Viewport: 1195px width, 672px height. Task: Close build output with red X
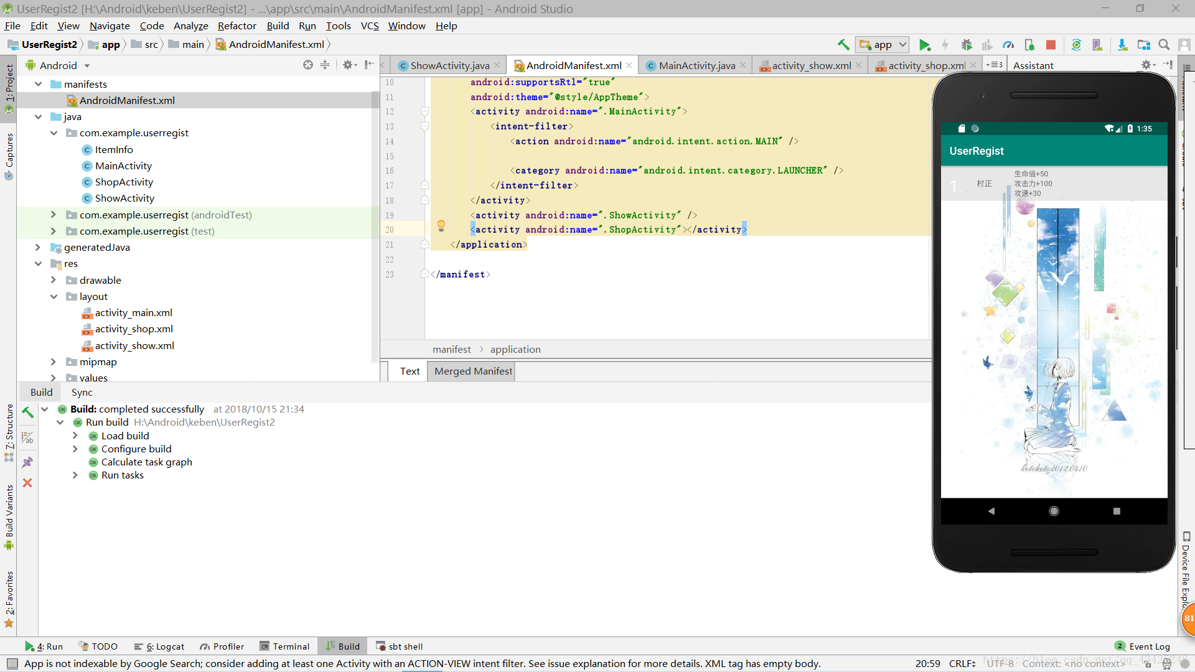click(27, 483)
